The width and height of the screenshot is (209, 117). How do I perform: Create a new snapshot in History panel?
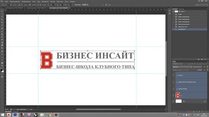202,59
